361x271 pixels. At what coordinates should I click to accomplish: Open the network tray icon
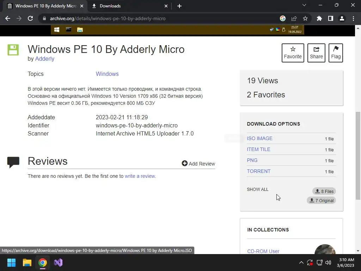pos(319,263)
